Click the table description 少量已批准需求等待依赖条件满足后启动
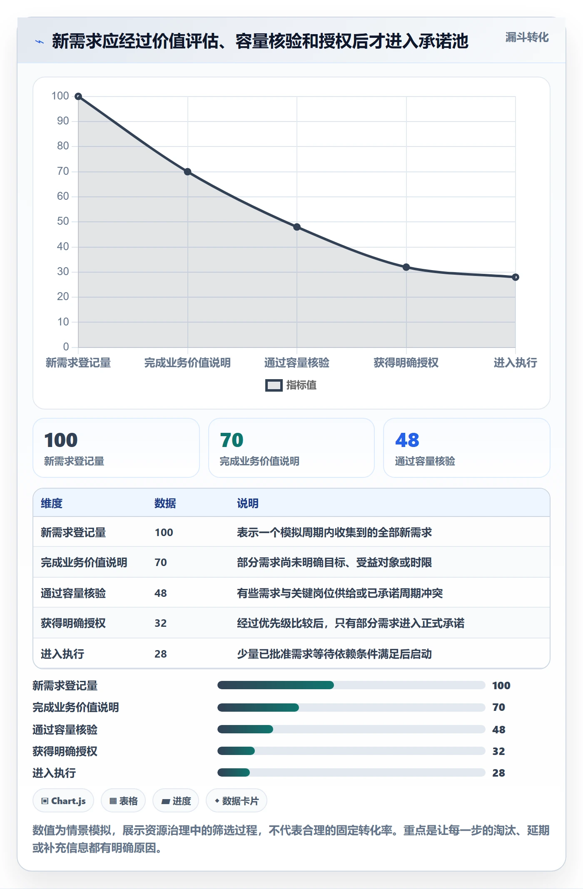The height and width of the screenshot is (889, 583). tap(334, 654)
